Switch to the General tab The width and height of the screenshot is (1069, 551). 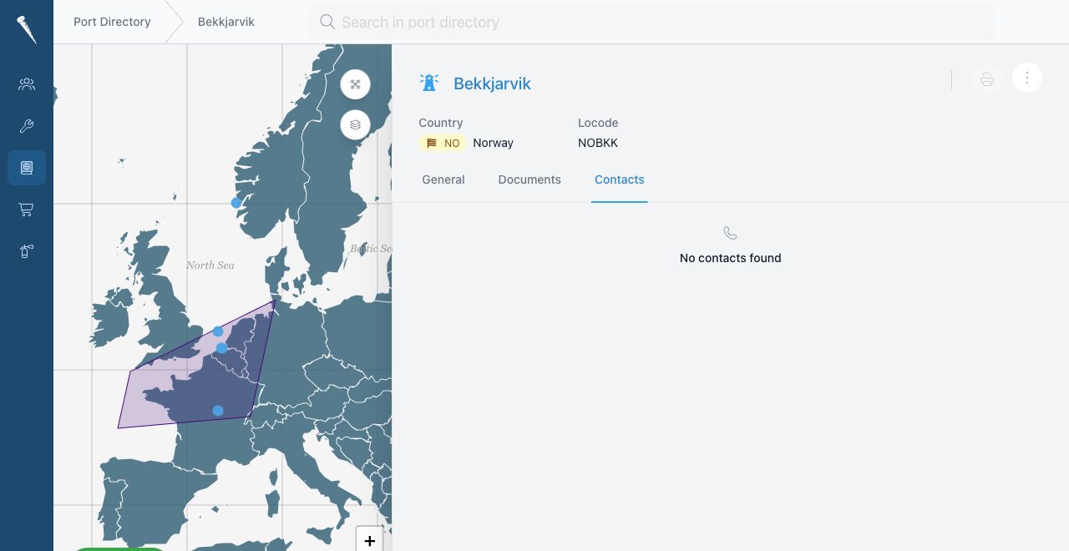click(x=443, y=179)
